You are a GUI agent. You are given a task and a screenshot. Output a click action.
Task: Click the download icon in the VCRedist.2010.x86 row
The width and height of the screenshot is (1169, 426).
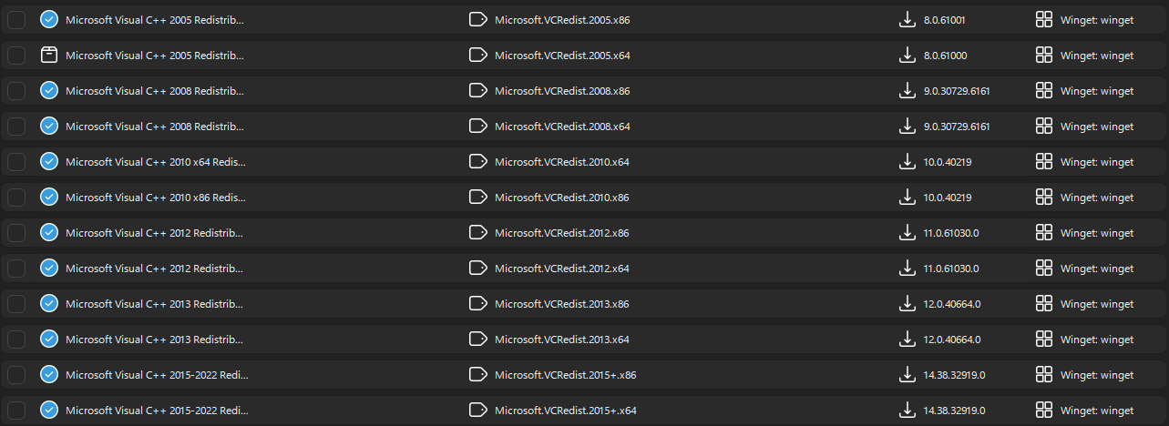point(907,198)
